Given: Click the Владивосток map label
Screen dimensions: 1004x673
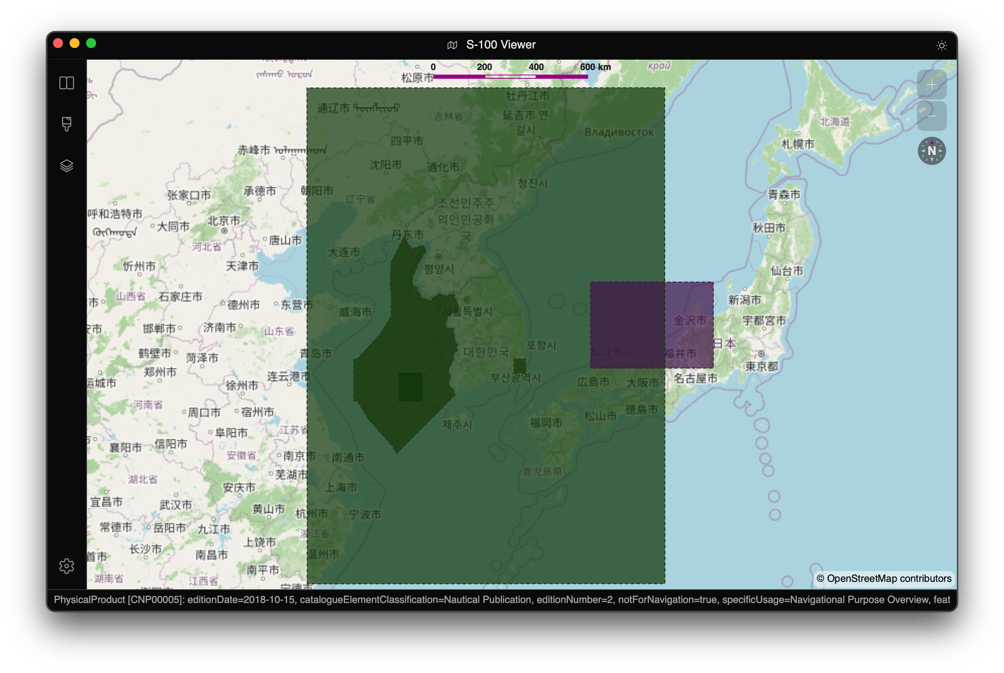Looking at the screenshot, I should (x=619, y=132).
